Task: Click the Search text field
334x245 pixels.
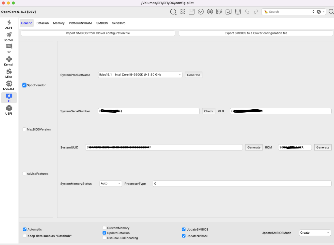Action: point(290,12)
